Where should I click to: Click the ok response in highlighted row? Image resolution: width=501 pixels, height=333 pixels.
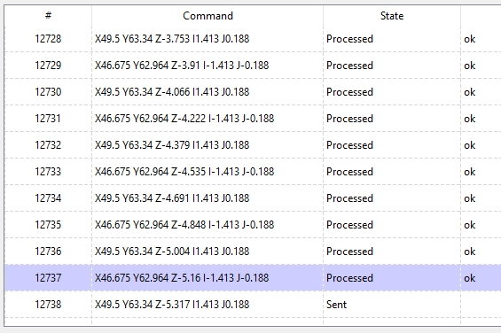[470, 278]
